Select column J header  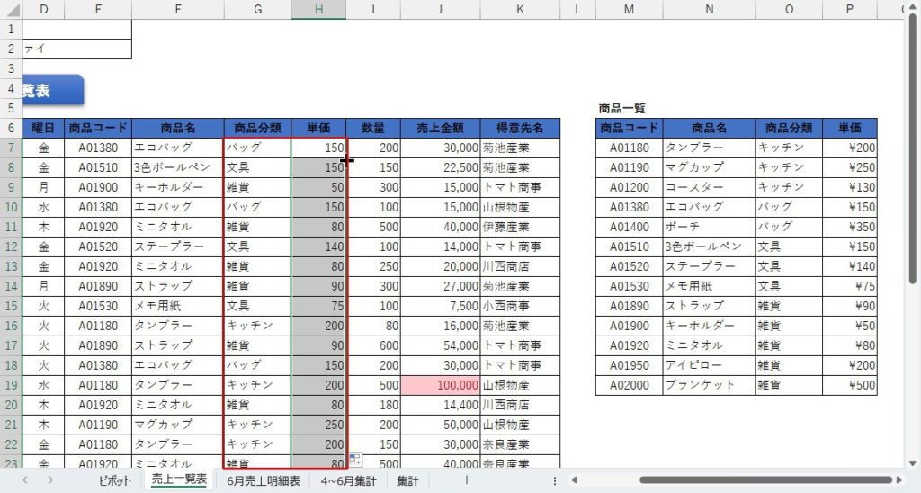pos(440,9)
